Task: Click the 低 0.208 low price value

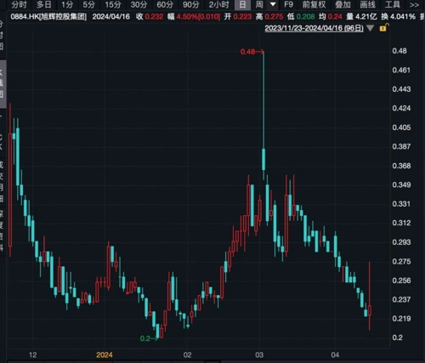Action: tap(301, 17)
